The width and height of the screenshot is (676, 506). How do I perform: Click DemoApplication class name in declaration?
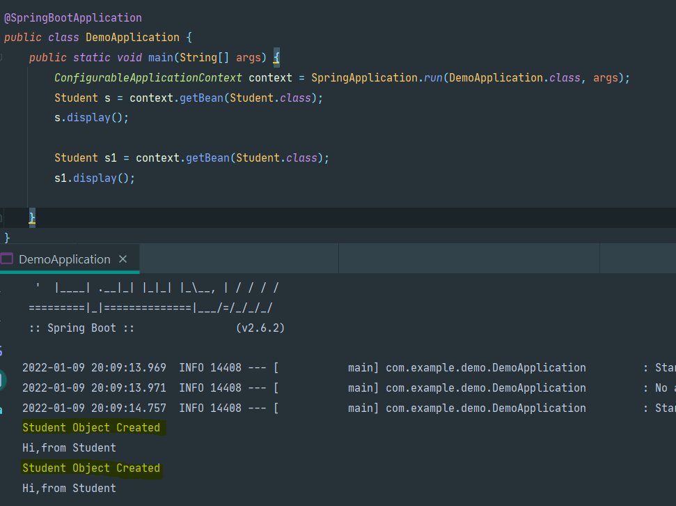point(132,38)
